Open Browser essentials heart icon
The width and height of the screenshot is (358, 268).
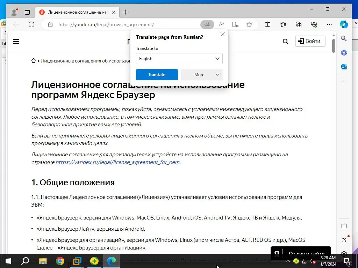click(314, 24)
